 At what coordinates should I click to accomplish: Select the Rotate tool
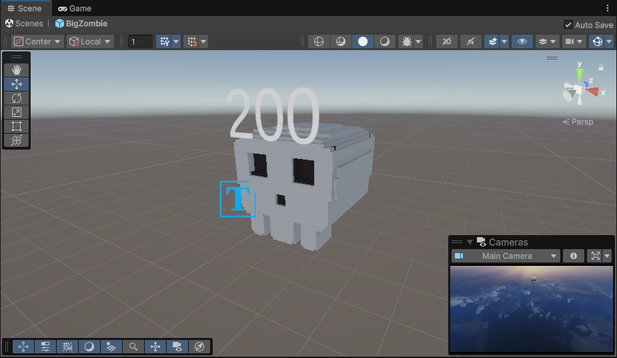pyautogui.click(x=17, y=98)
